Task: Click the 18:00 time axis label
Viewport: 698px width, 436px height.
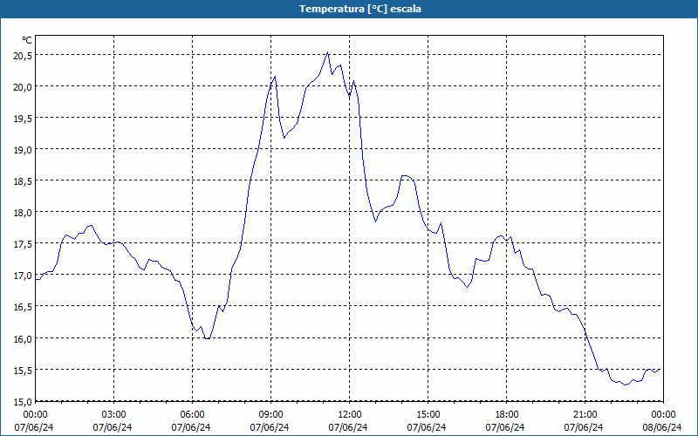Action: coord(507,415)
